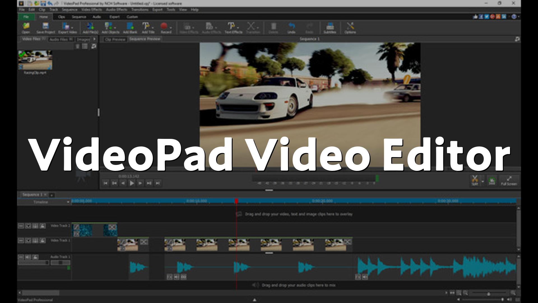Switch to the Clips ribbon tab
This screenshot has width=538, height=303.
[x=61, y=17]
